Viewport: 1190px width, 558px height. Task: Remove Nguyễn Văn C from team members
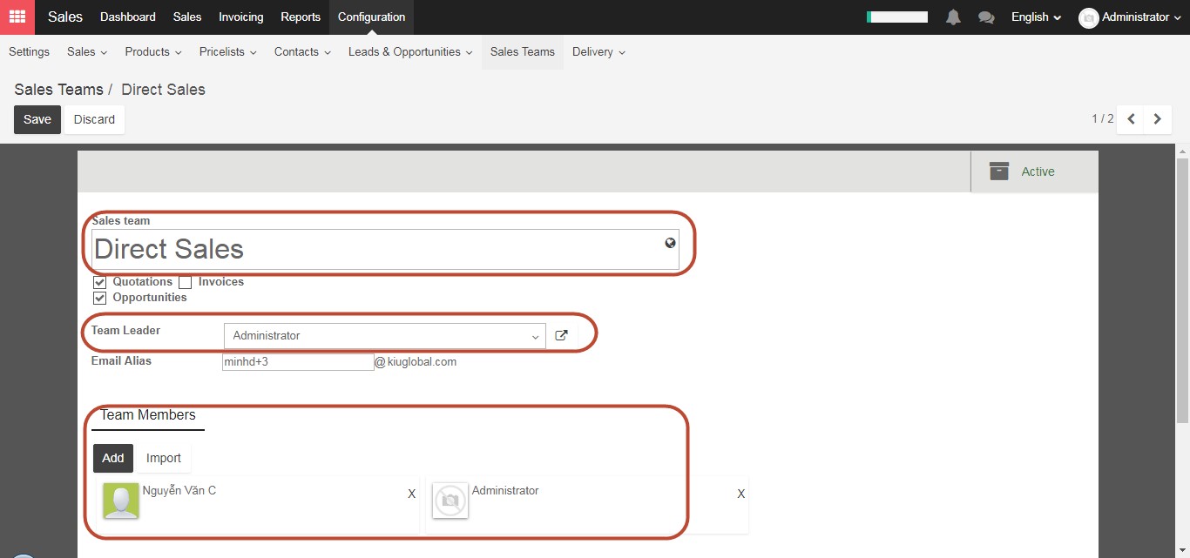412,494
